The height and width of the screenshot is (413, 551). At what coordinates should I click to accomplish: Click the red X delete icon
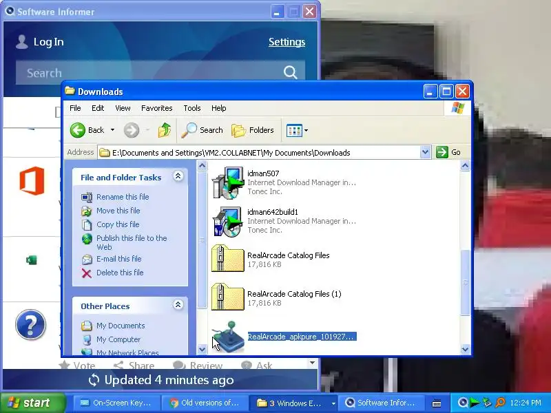click(x=87, y=273)
